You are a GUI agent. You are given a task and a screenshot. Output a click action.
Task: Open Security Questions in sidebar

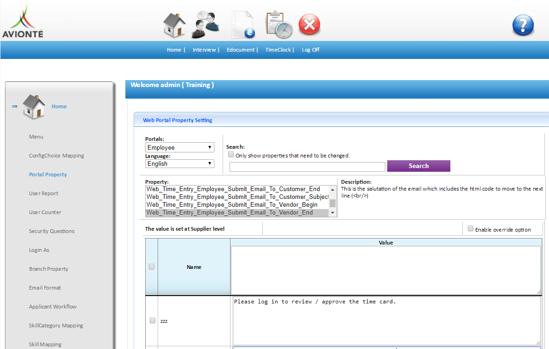pos(52,231)
